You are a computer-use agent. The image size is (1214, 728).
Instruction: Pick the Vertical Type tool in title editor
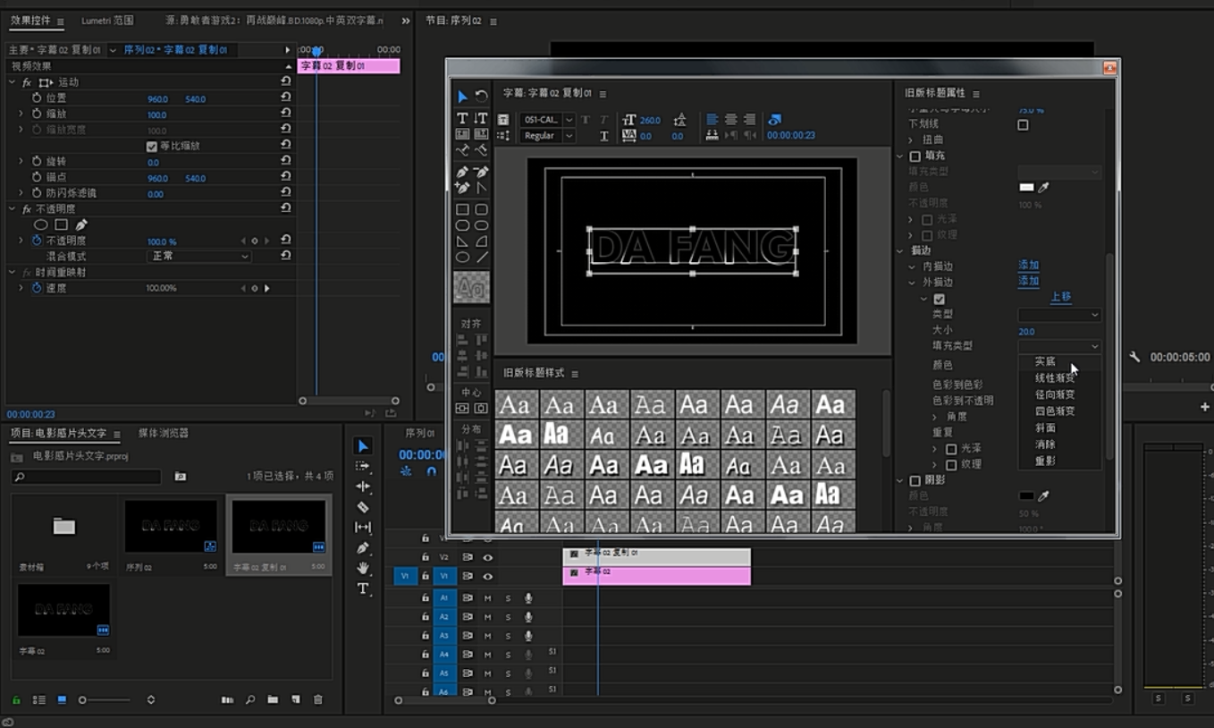[481, 118]
